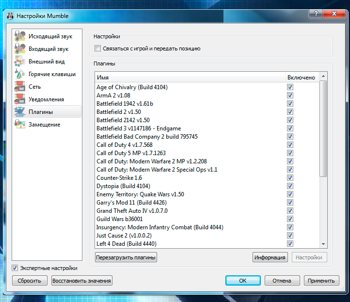Click the Замещение overlay icon
The image size is (350, 302).
(20, 124)
